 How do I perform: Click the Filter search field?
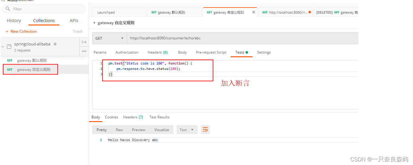point(44,9)
